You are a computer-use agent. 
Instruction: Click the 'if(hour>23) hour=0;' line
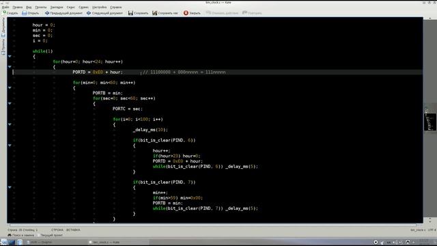point(176,156)
